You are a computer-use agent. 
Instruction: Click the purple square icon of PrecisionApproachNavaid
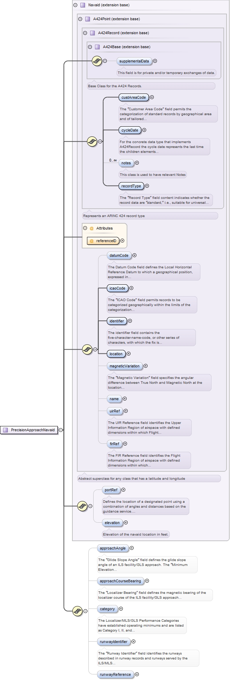click(6, 430)
